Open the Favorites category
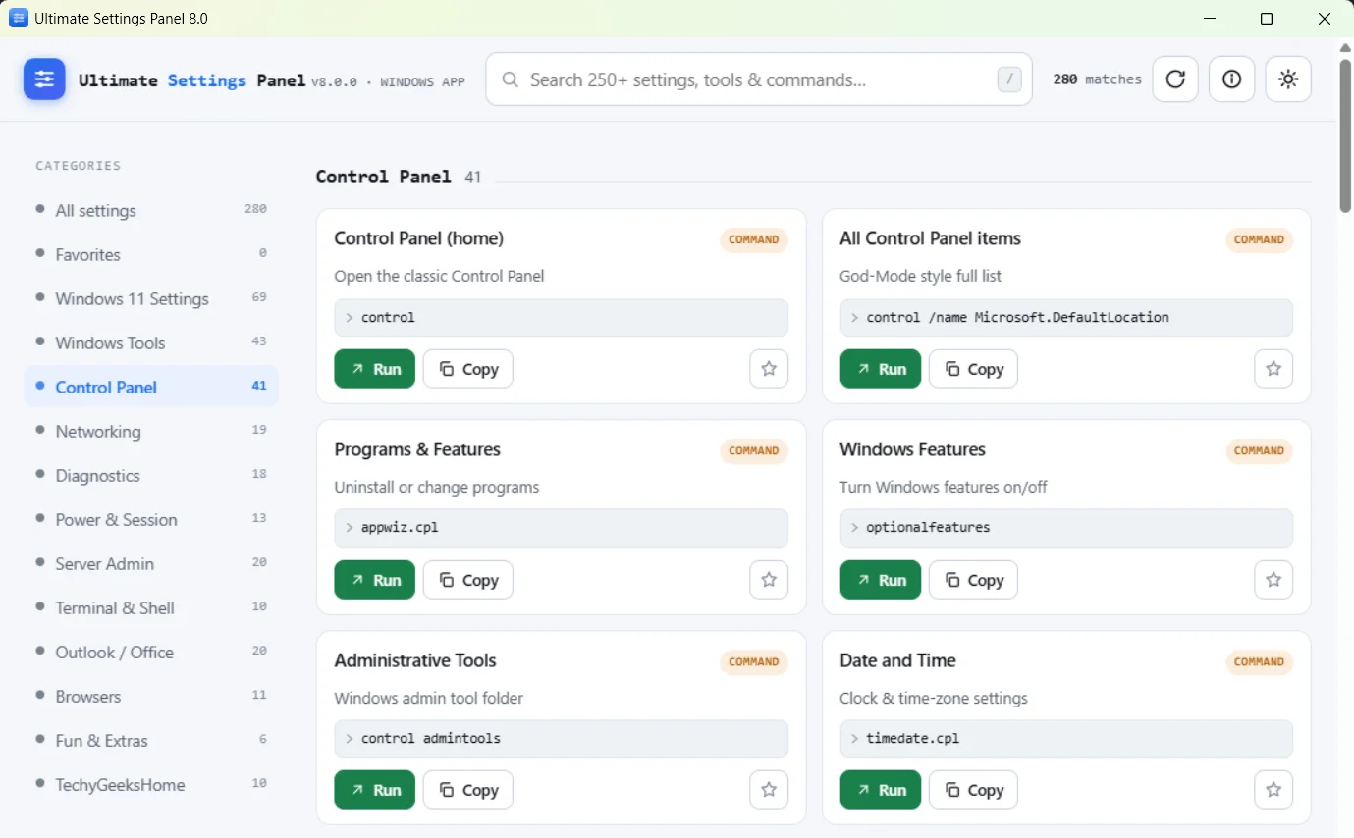 151,254
